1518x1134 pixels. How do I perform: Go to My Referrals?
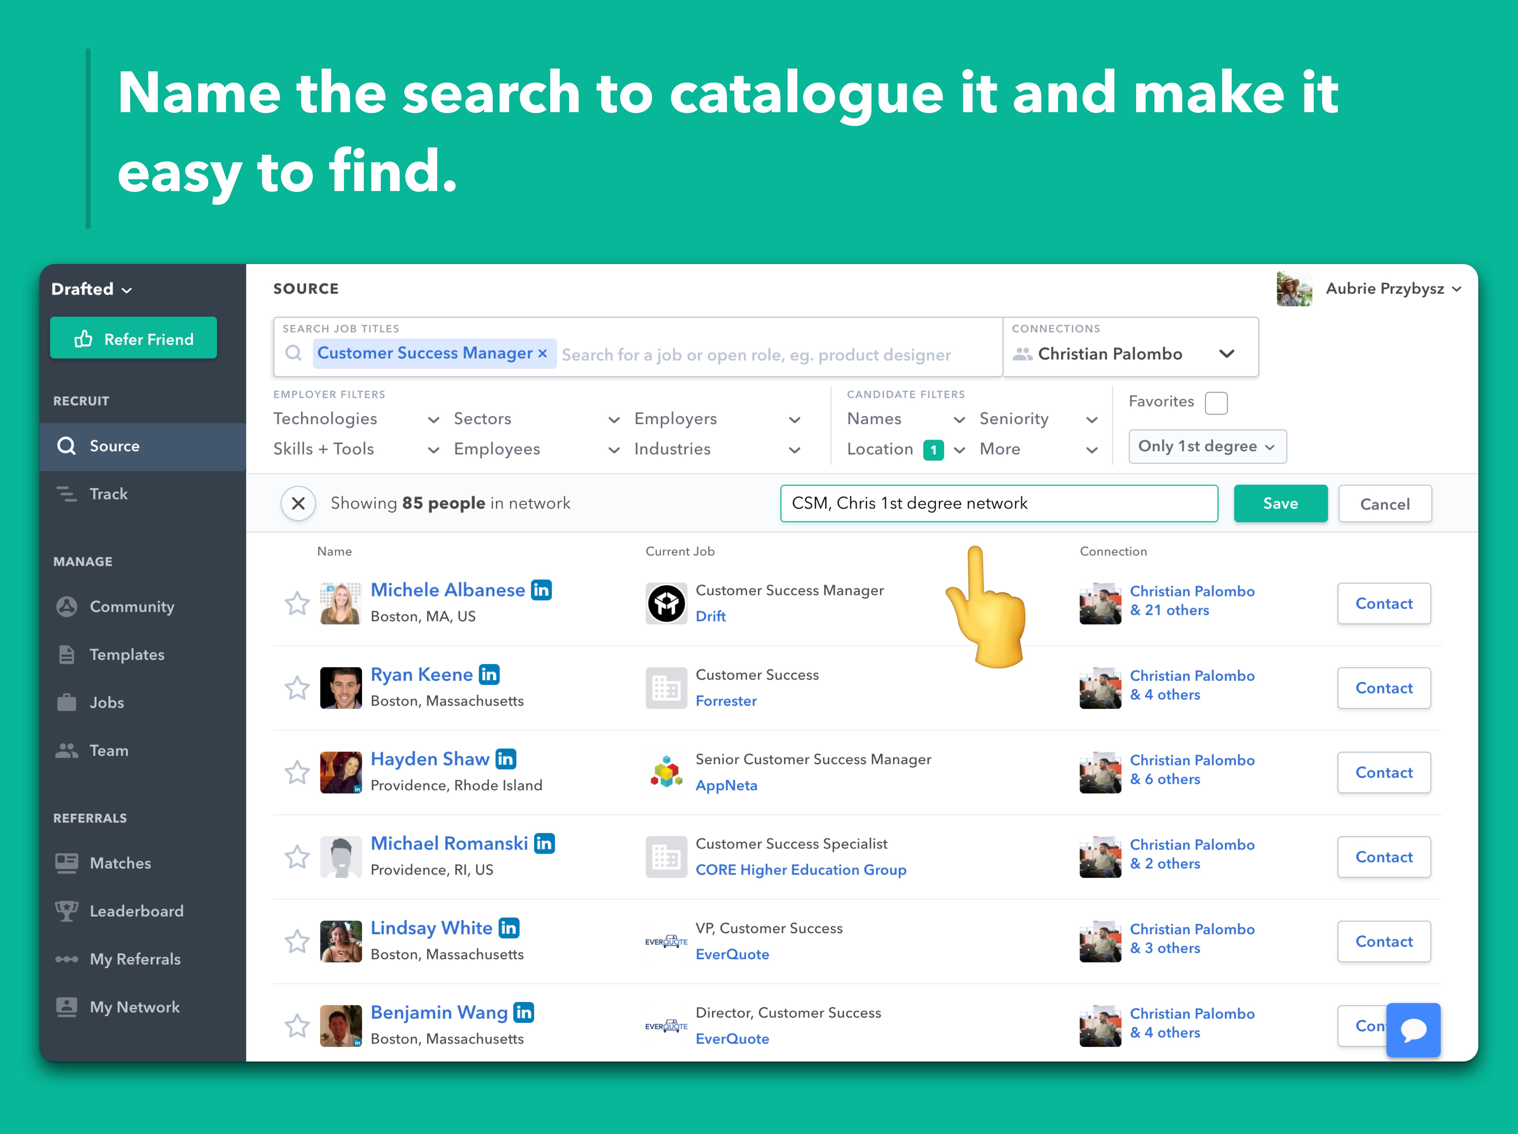tap(143, 960)
